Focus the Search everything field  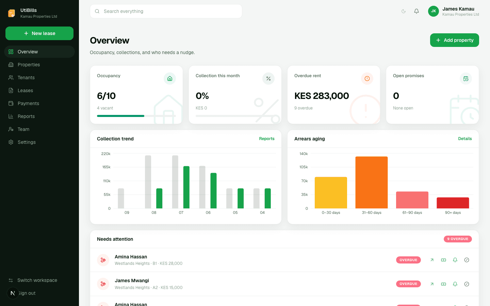click(166, 11)
